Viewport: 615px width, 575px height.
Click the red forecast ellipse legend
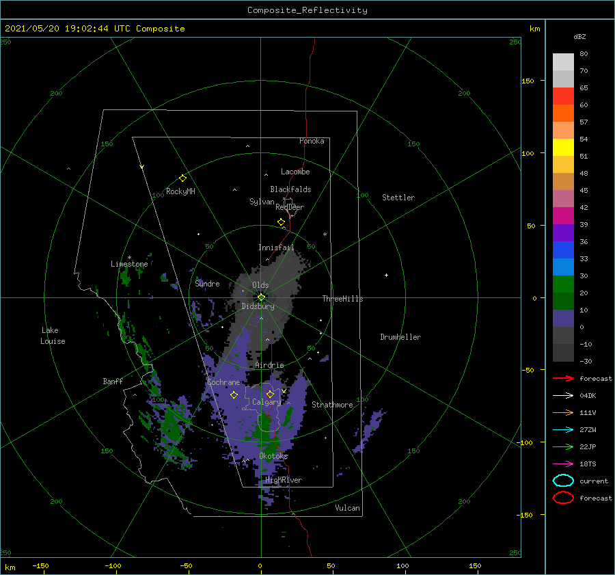point(563,498)
